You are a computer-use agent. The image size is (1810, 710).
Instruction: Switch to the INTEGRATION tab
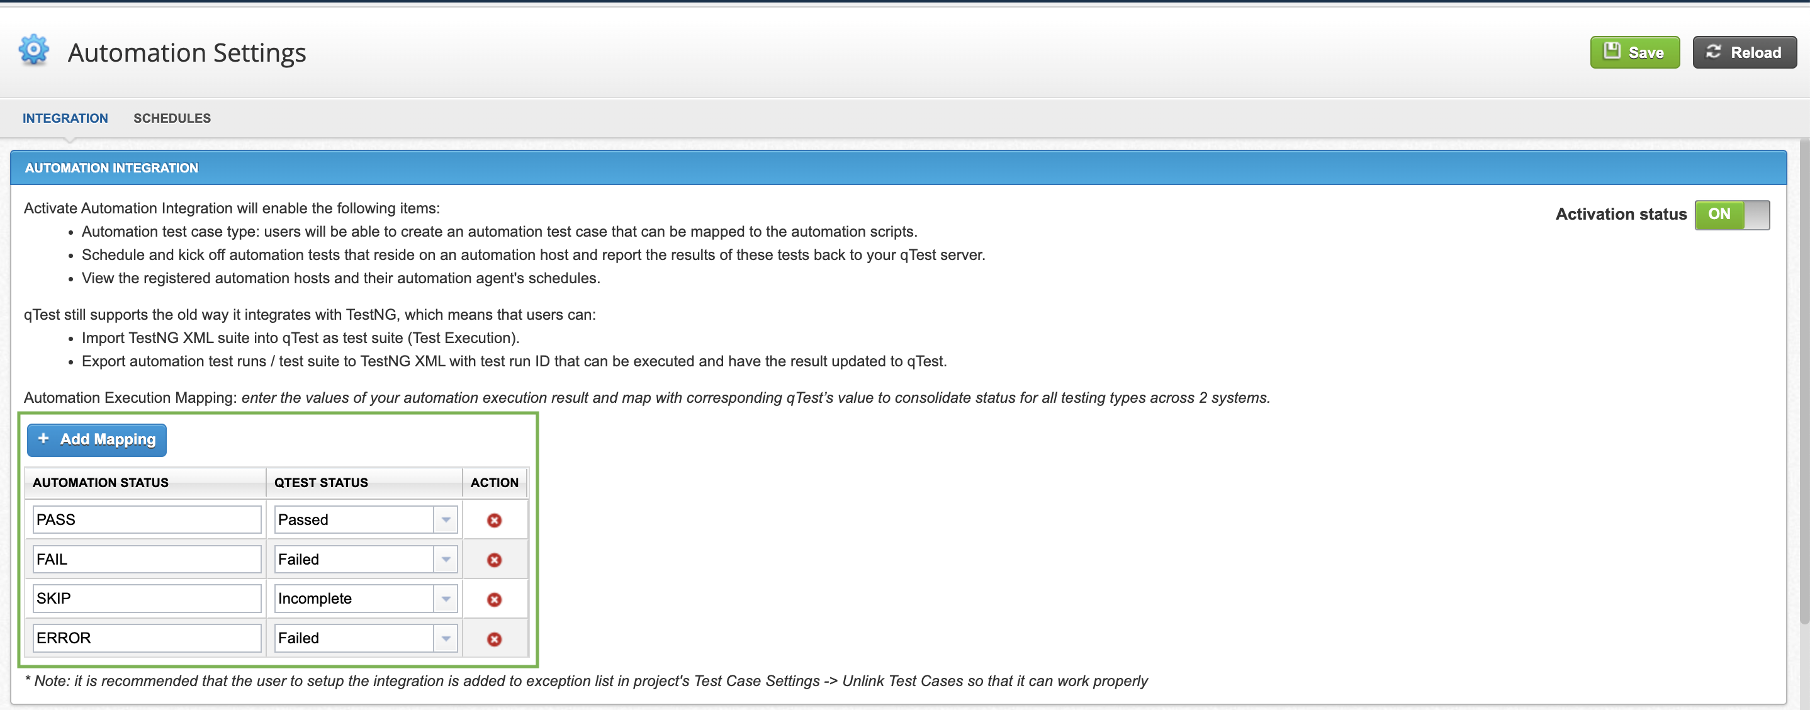coord(65,118)
